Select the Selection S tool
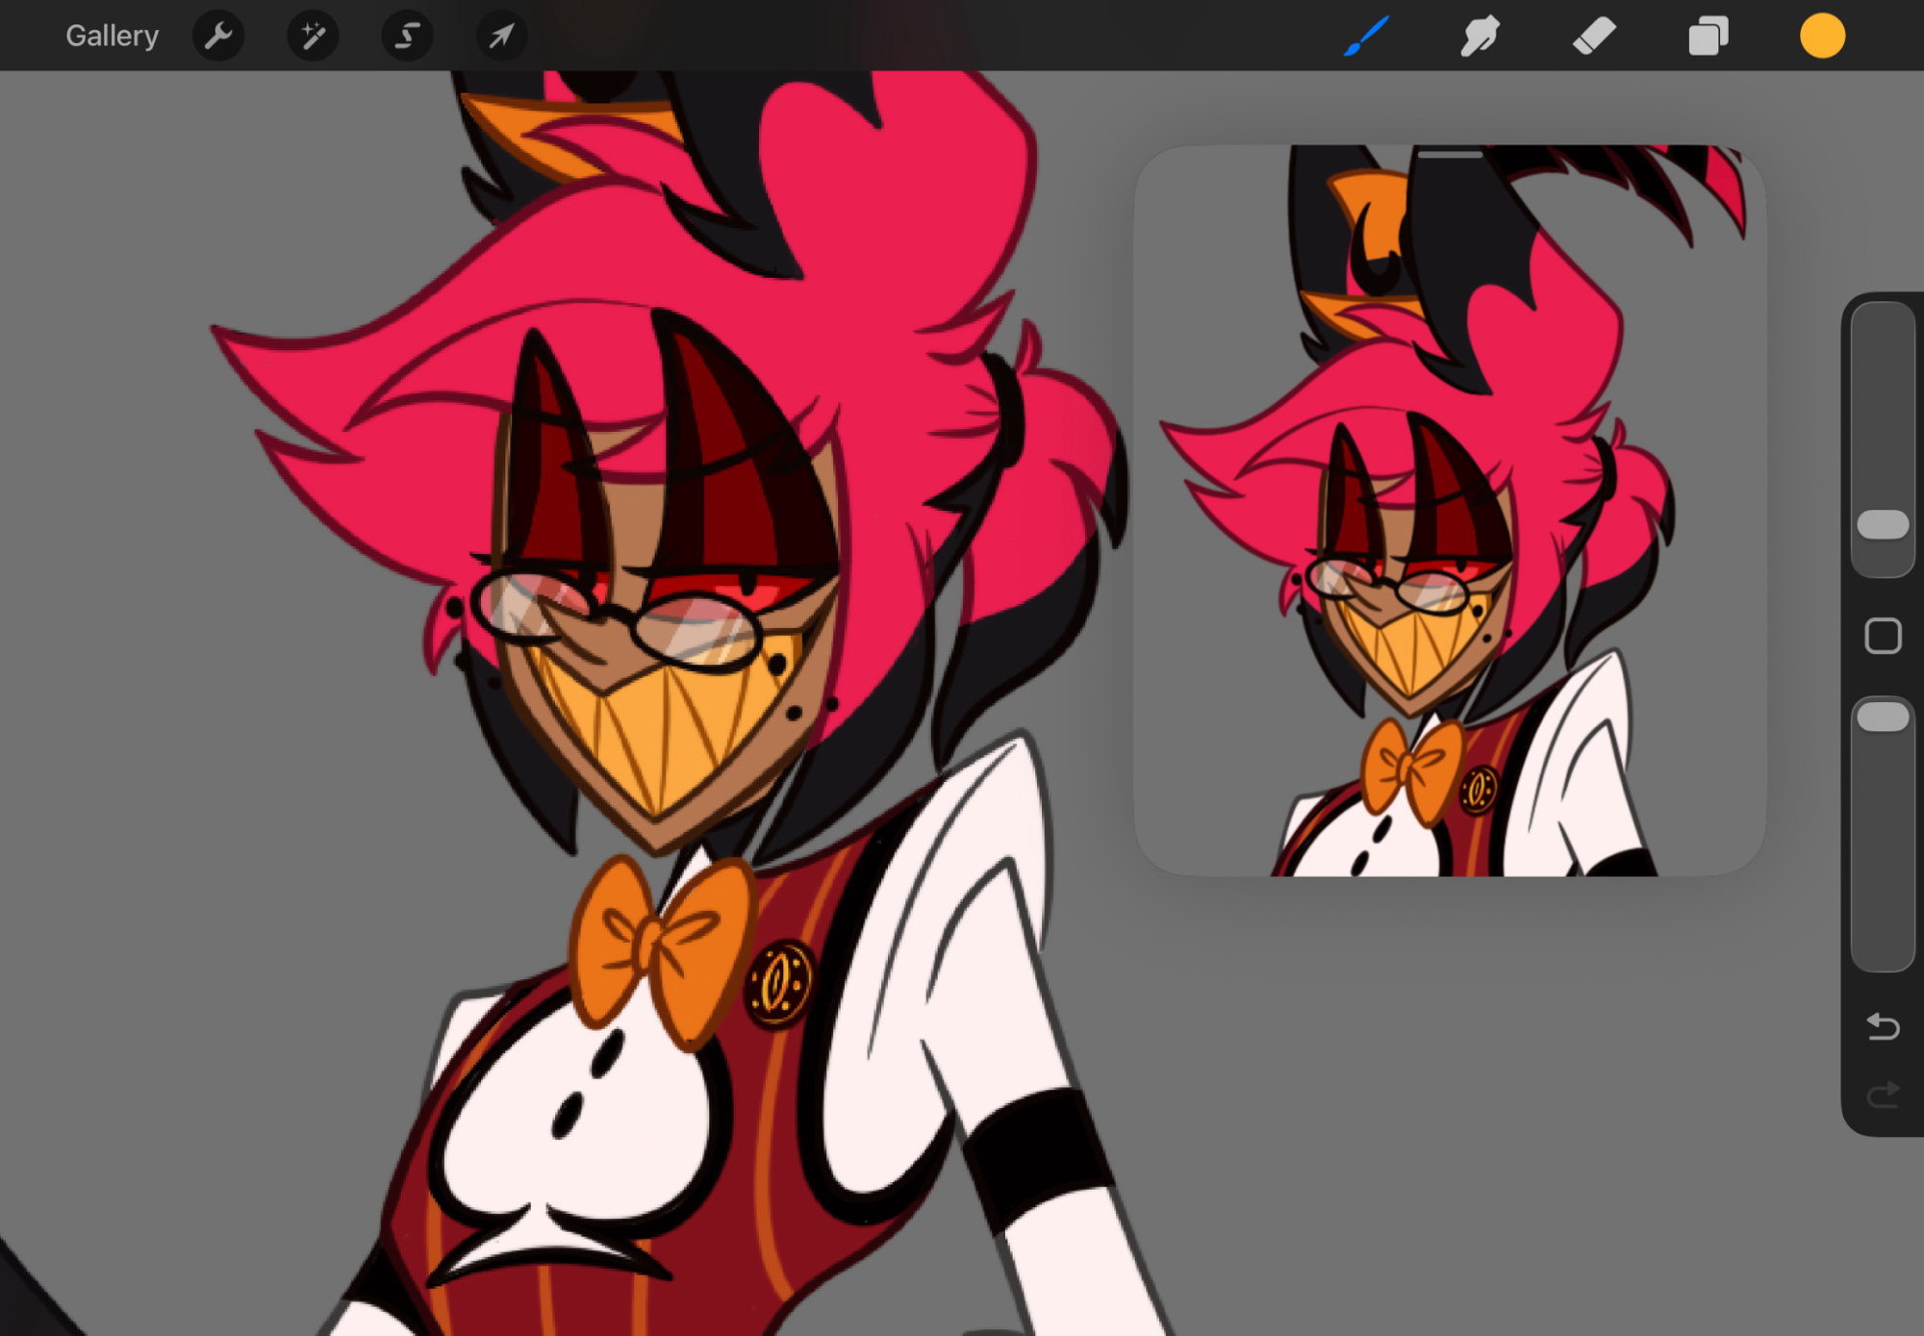This screenshot has width=1924, height=1336. (x=407, y=37)
